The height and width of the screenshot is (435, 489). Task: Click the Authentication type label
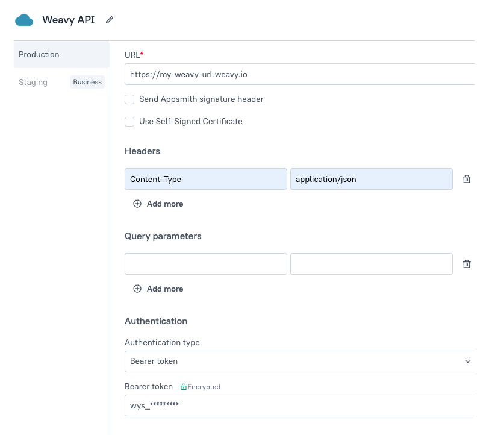pos(162,342)
